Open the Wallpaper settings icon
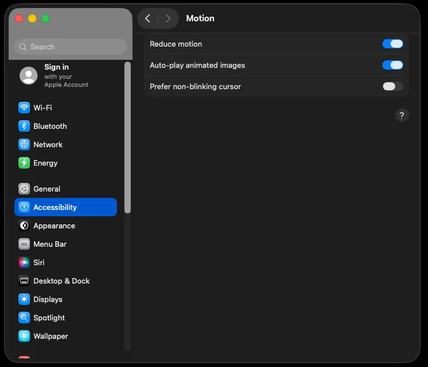The width and height of the screenshot is (428, 367). pyautogui.click(x=24, y=336)
